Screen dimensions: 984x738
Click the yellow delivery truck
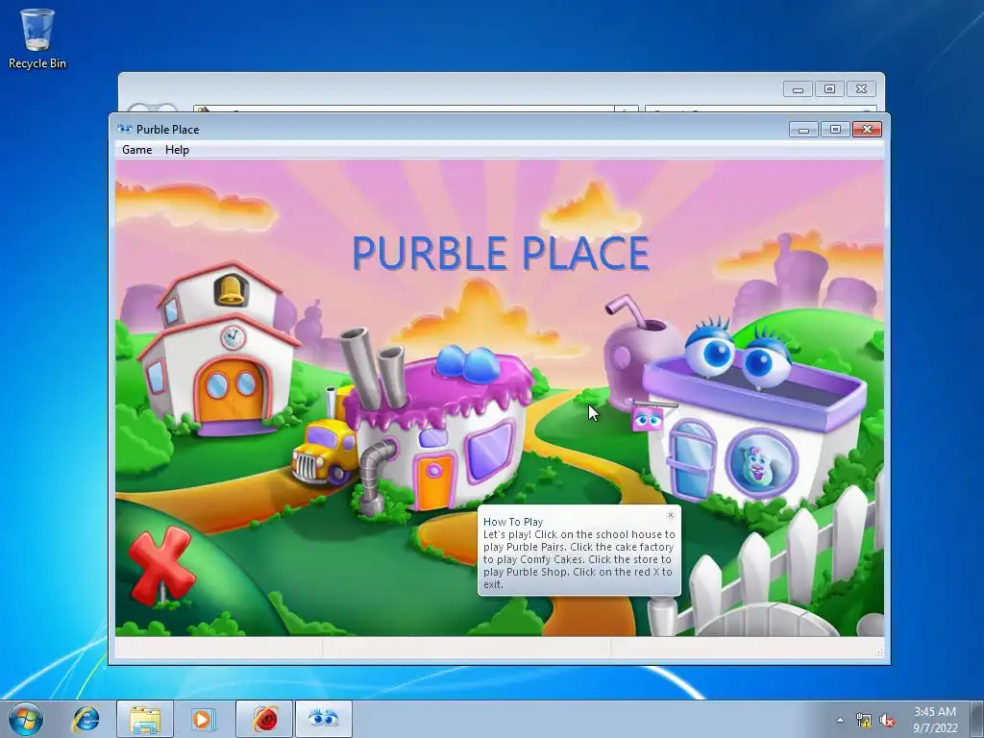[x=324, y=454]
